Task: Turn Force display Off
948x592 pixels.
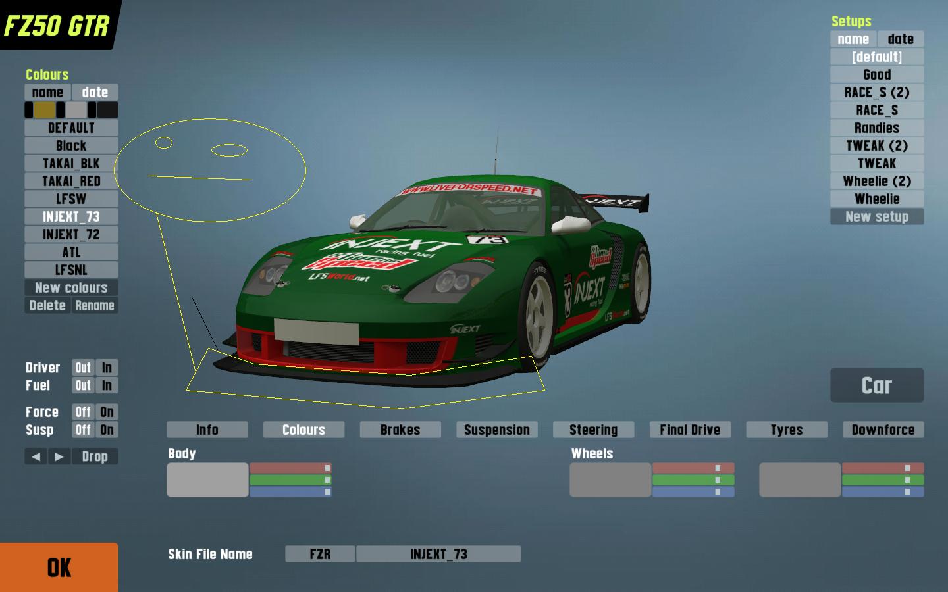Action: click(x=83, y=412)
